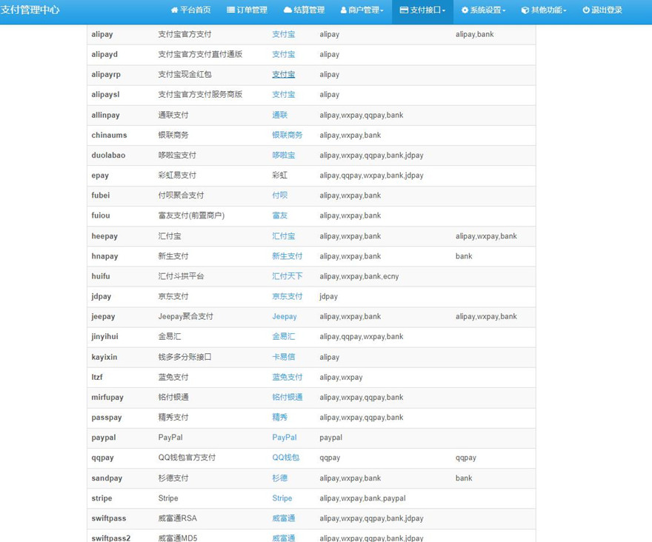The image size is (652, 542).
Task: Click the home icon beside 平台首页
Action: click(174, 10)
